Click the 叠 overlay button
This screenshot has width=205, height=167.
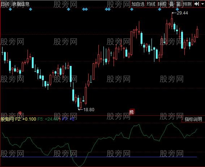(171, 4)
